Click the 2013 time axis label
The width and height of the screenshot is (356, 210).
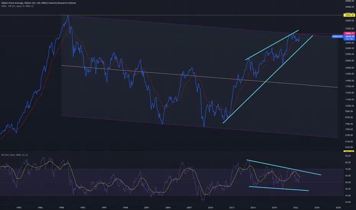(232, 207)
